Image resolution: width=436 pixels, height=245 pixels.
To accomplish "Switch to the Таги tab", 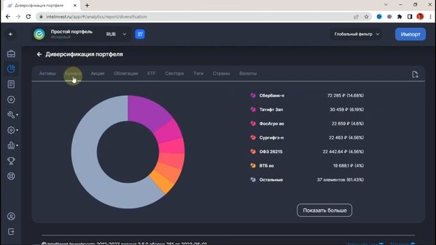I will tap(198, 73).
